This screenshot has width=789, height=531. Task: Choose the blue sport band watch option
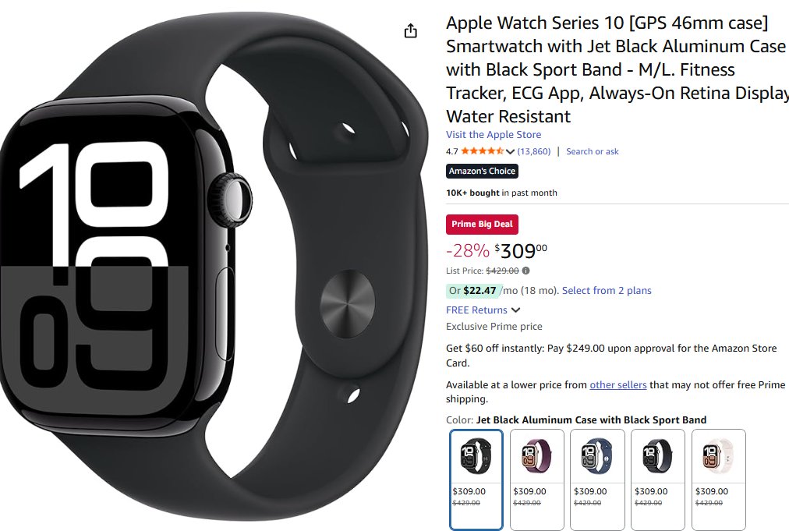[597, 480]
